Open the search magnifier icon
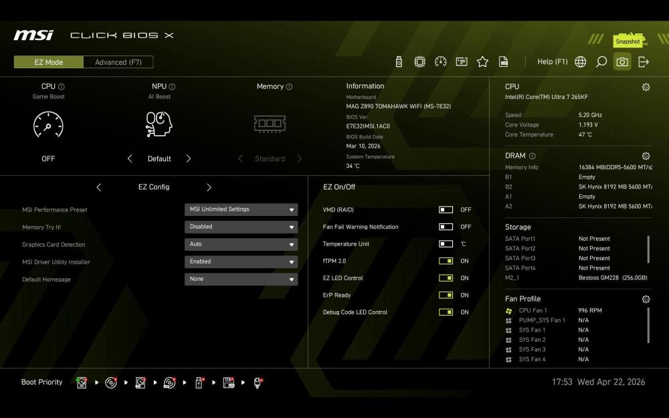Screen dimensions: 669x418 (x=601, y=62)
